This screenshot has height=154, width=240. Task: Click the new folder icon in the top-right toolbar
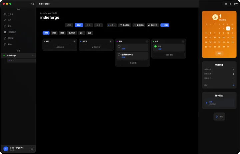tap(236, 4)
